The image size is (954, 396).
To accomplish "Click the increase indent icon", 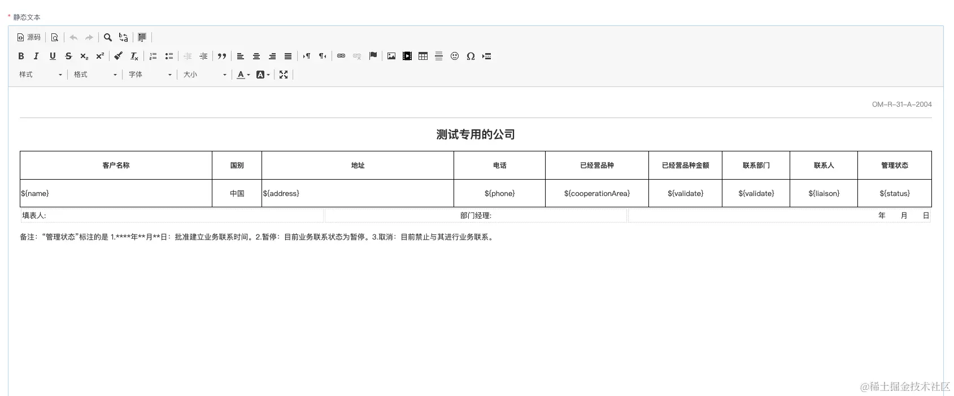I will coord(203,56).
